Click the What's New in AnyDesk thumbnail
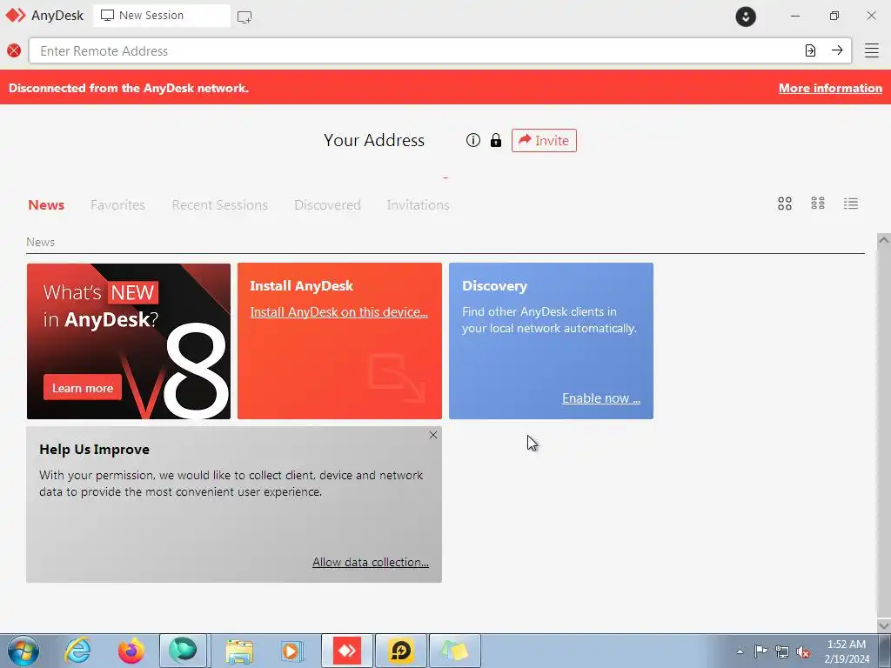The height and width of the screenshot is (668, 891). (x=129, y=341)
